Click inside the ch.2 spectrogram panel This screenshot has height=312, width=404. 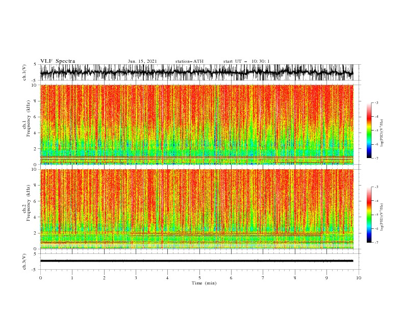tap(196, 209)
